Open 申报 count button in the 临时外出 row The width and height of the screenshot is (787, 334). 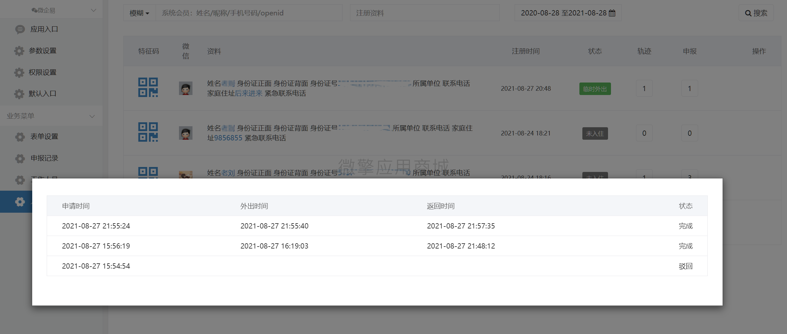(690, 88)
